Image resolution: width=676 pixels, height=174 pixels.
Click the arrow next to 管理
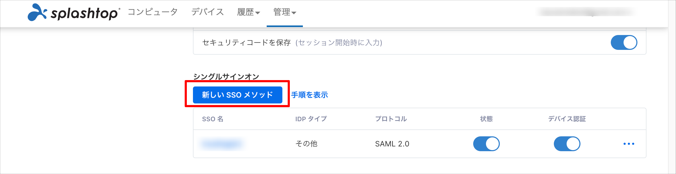tap(294, 13)
